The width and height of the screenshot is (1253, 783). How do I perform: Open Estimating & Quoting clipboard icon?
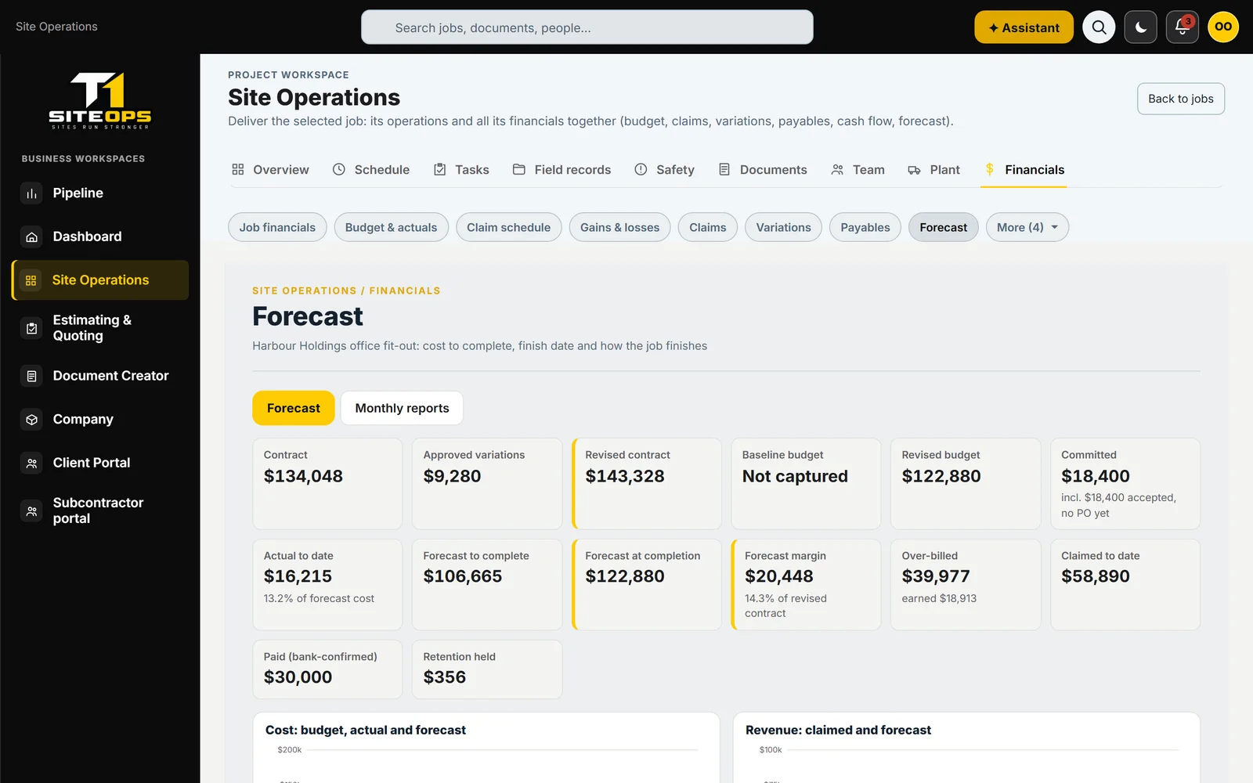[31, 328]
